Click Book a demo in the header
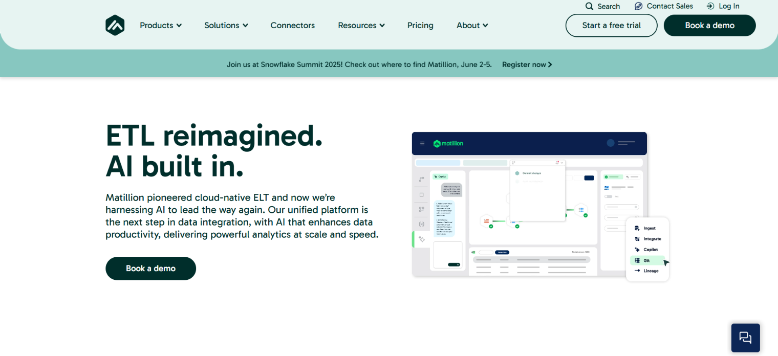Image resolution: width=778 pixels, height=356 pixels. (x=709, y=25)
